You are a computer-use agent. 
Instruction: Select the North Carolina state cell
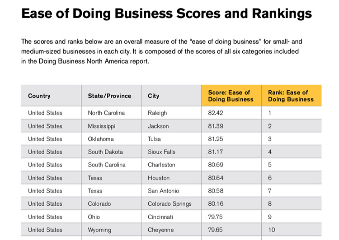point(106,113)
